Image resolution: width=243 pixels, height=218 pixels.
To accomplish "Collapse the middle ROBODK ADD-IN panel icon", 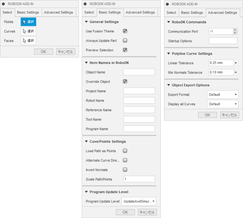I will [85, 4].
